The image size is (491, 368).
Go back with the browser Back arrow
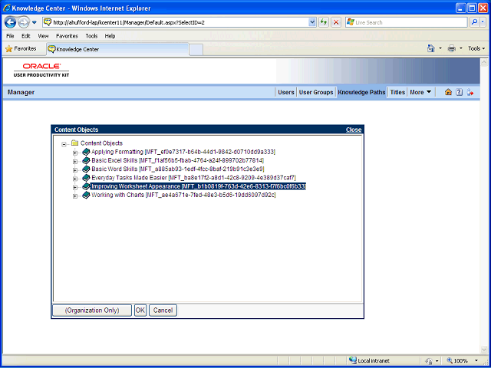10,22
